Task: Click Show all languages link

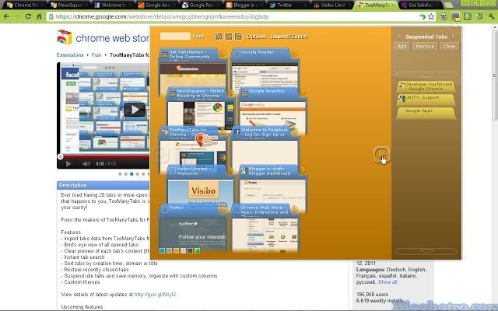Action: pos(388,281)
